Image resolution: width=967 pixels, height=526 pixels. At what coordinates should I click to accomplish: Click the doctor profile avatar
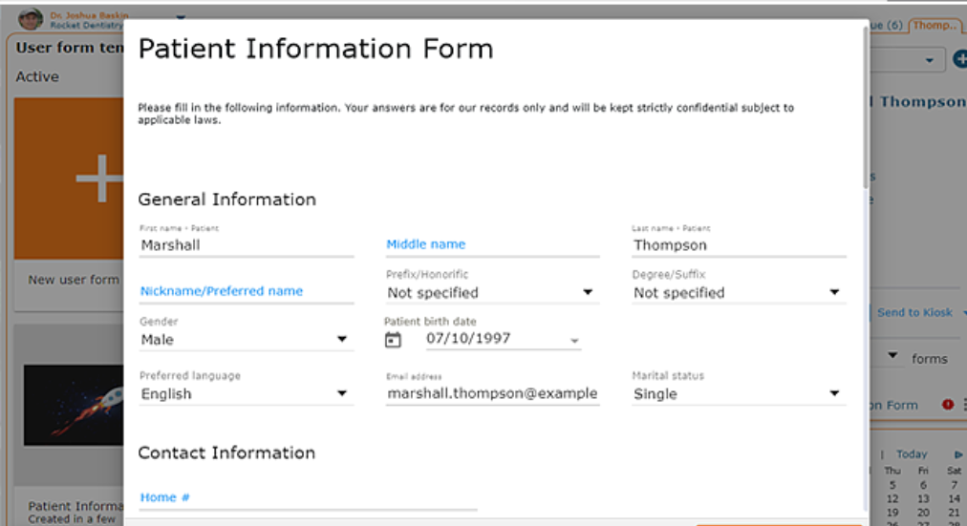[x=31, y=17]
